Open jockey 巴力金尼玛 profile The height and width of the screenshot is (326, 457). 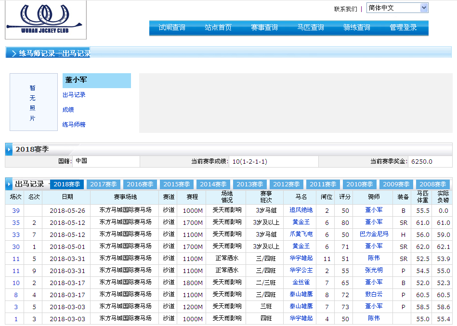[374, 235]
